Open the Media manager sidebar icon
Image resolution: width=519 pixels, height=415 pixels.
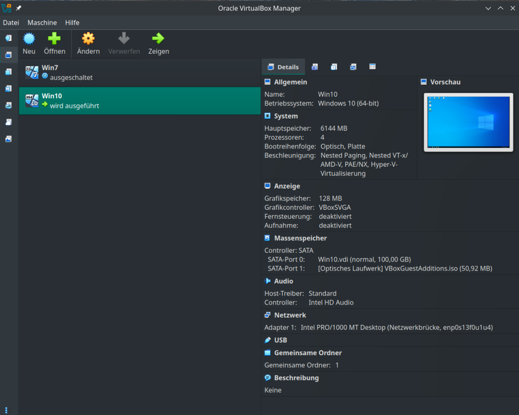[x=8, y=88]
